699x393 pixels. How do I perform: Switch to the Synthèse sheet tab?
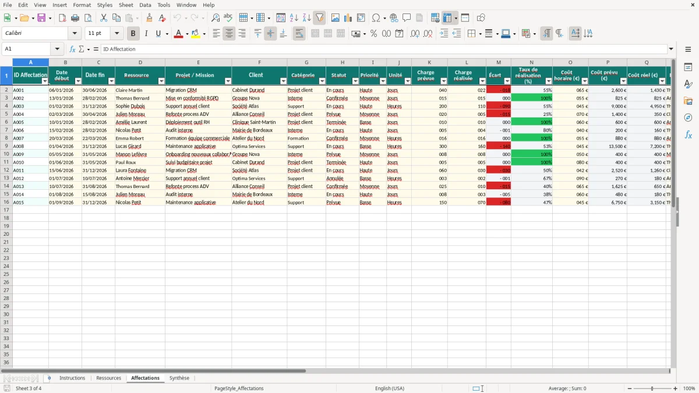179,378
